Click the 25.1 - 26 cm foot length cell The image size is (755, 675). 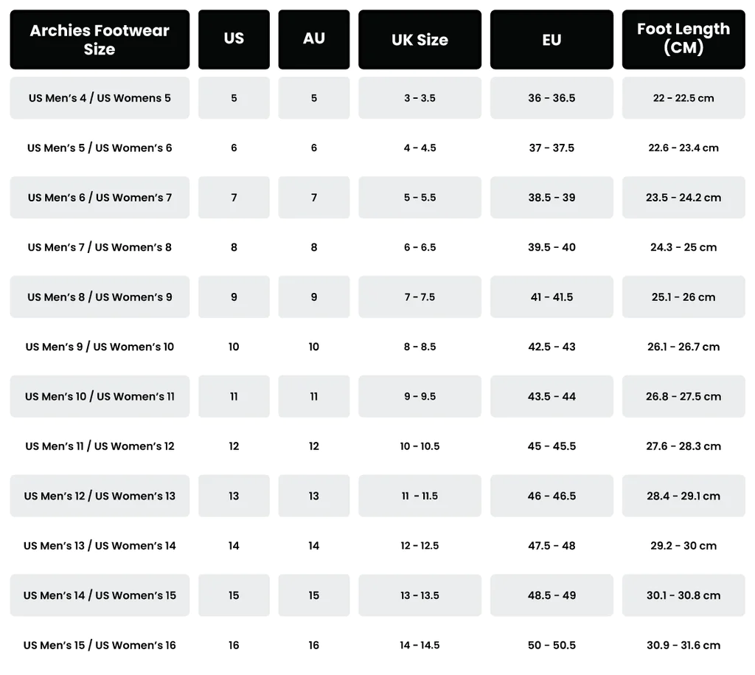(x=683, y=297)
